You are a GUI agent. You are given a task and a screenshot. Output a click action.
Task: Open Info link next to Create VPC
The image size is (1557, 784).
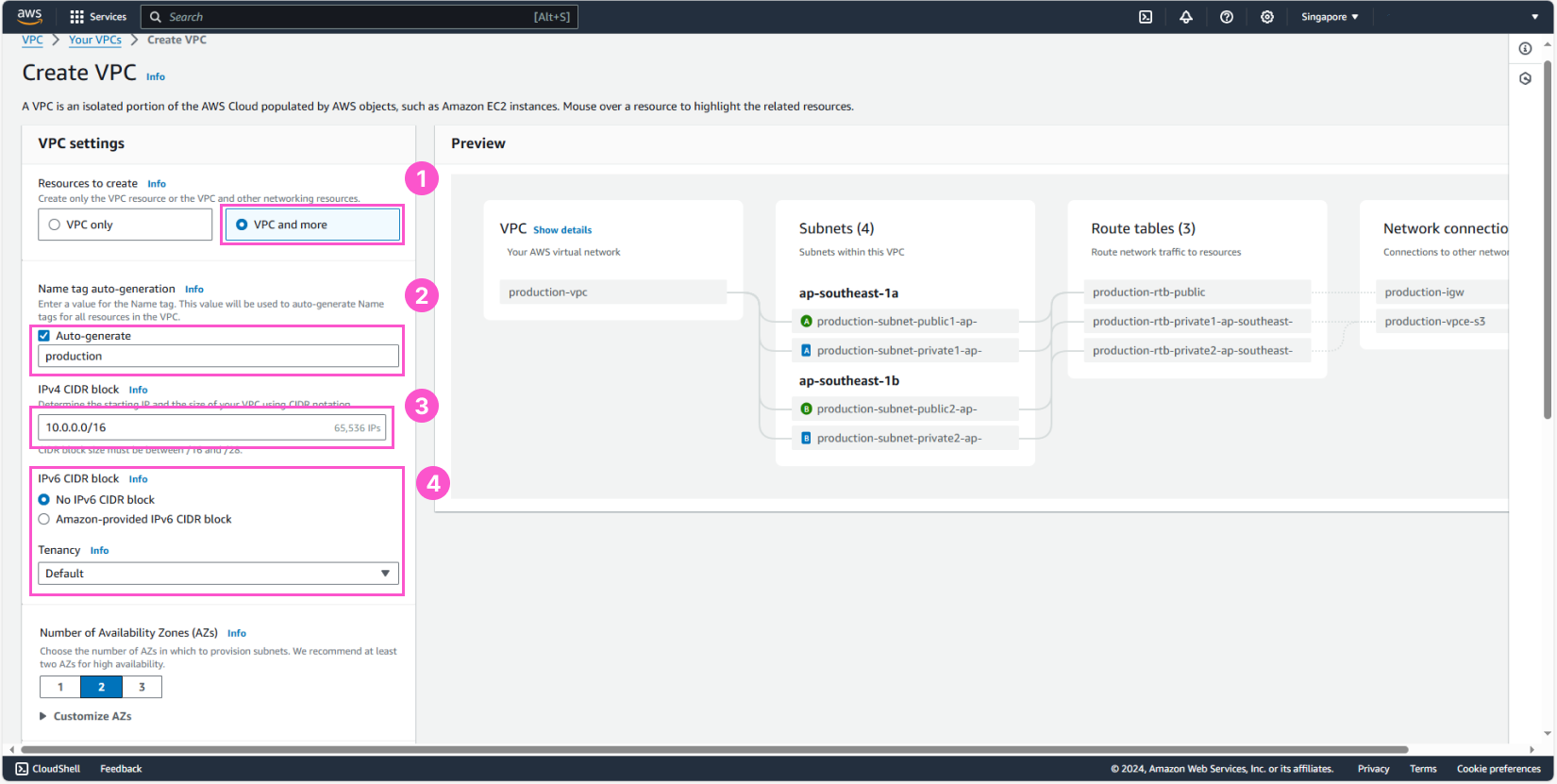pos(156,77)
